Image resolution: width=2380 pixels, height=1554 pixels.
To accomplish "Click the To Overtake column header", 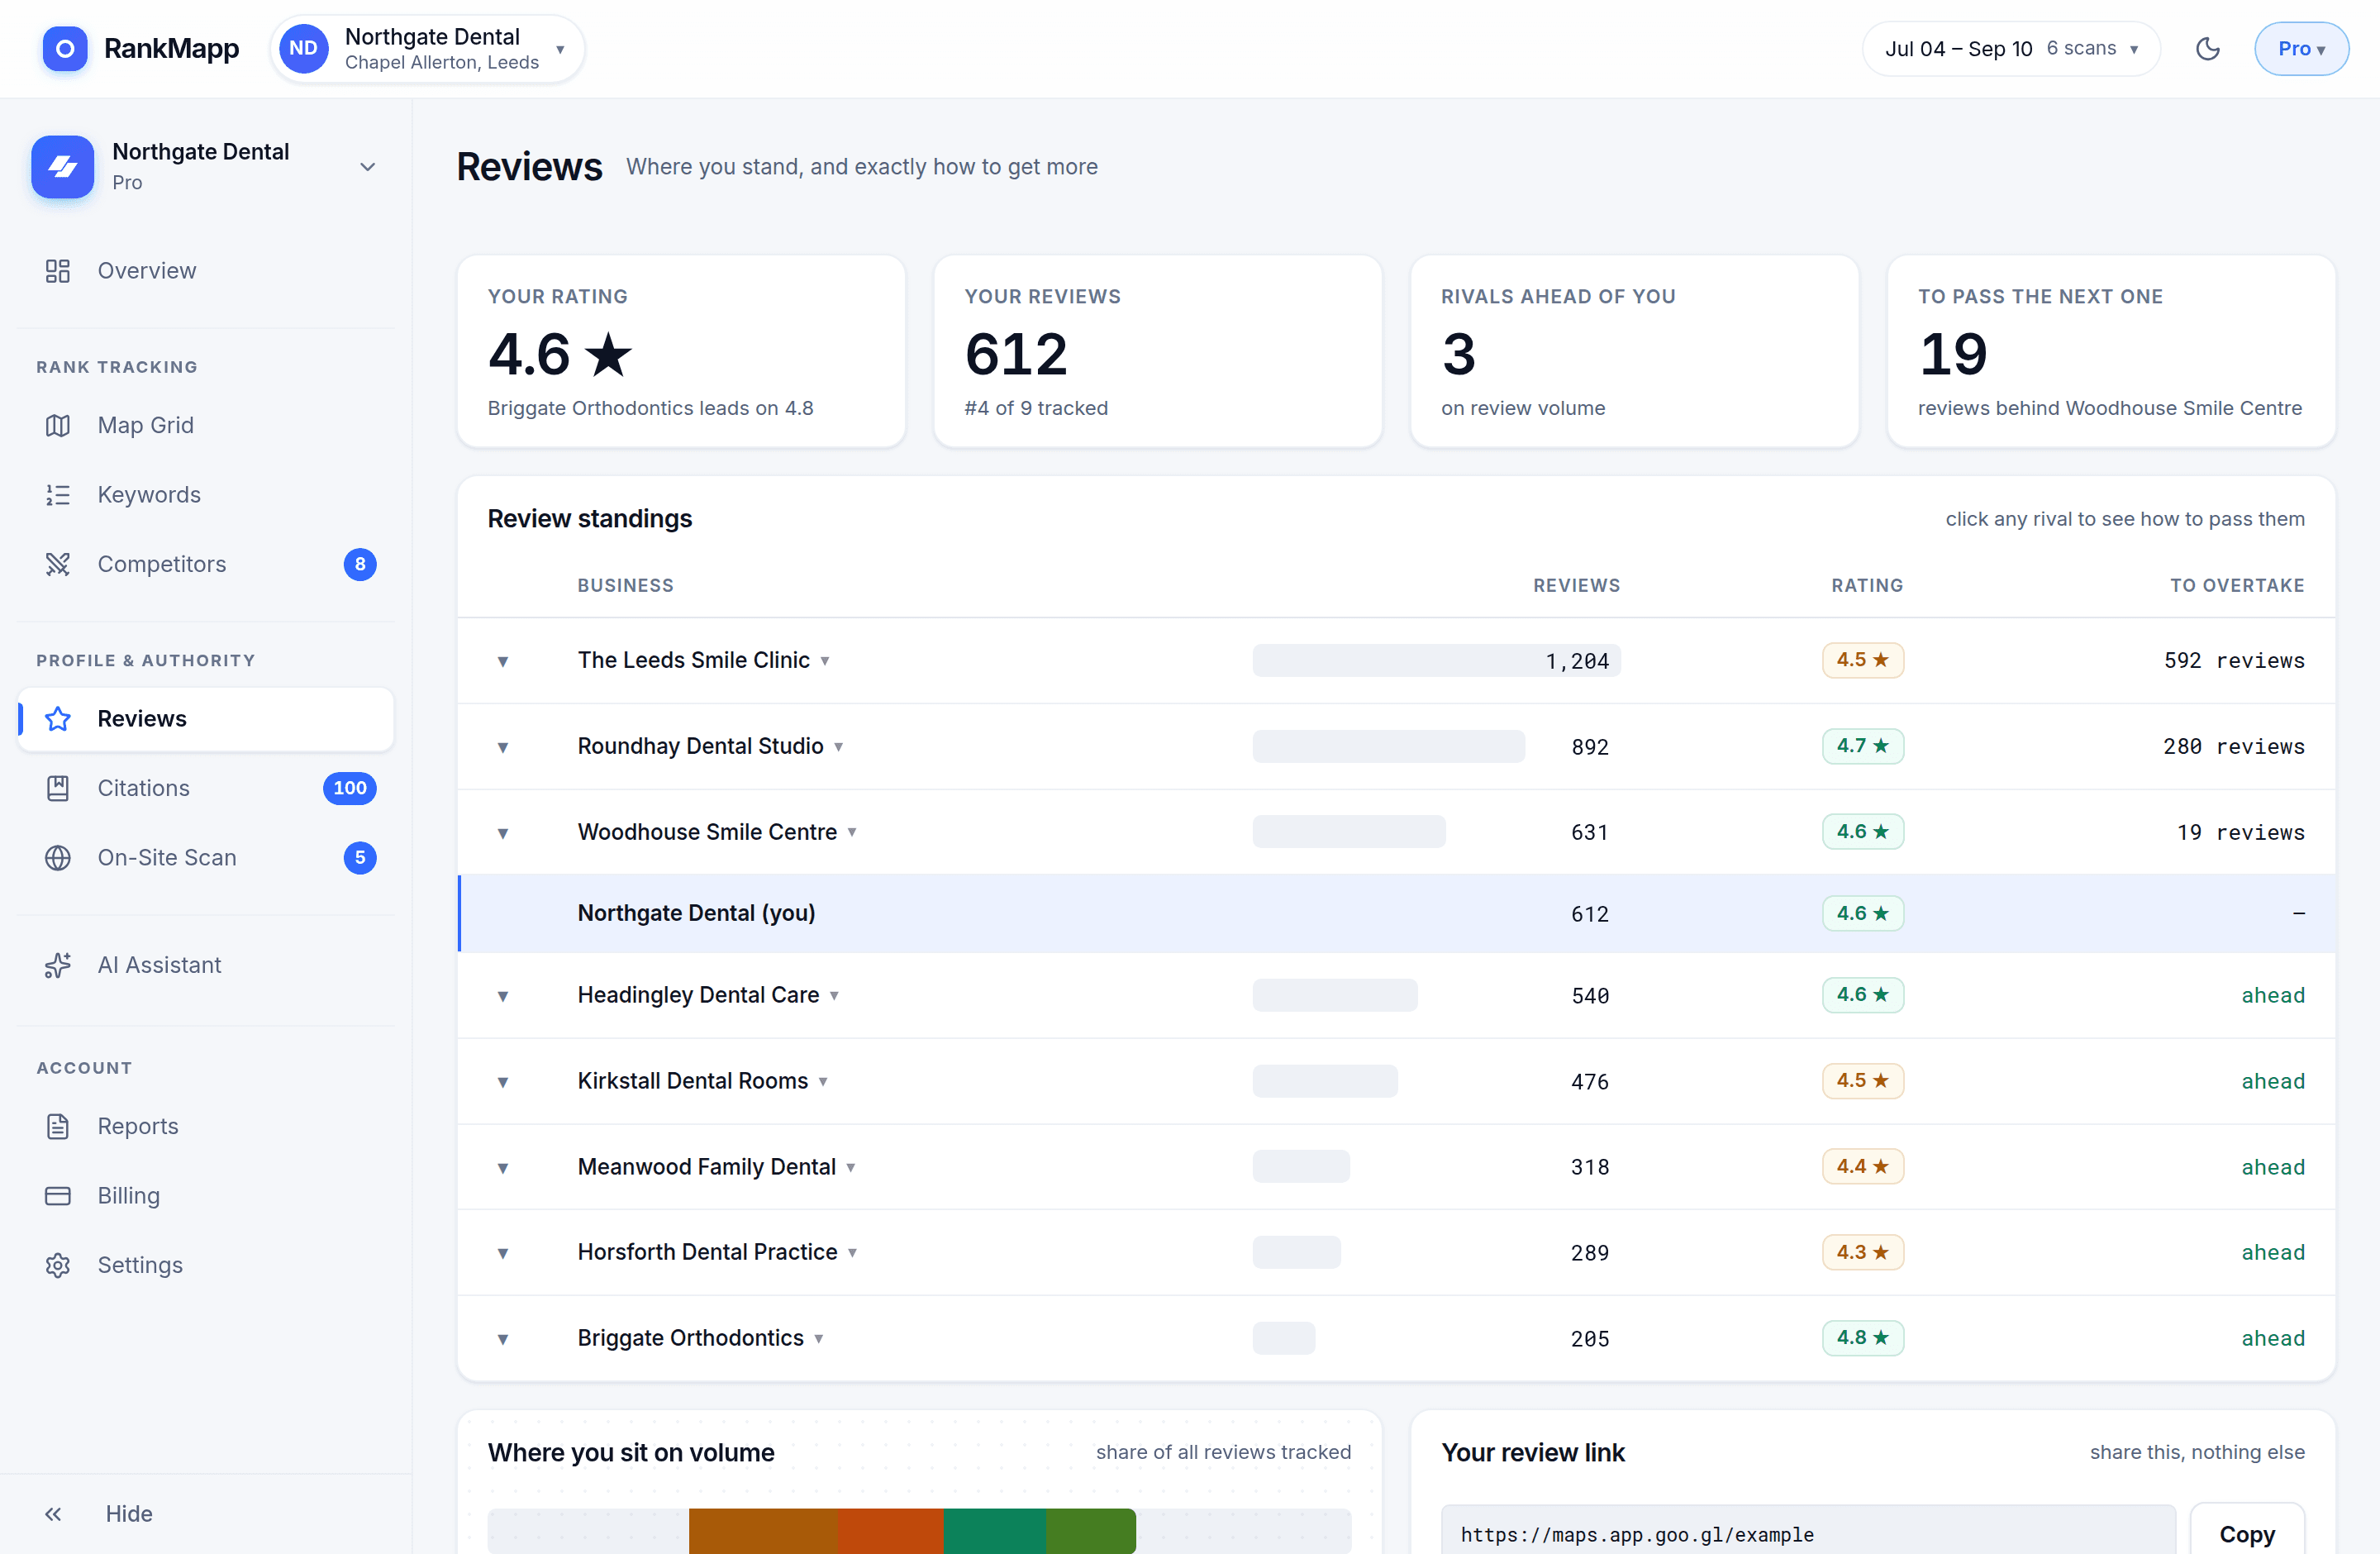I will click(x=2237, y=586).
